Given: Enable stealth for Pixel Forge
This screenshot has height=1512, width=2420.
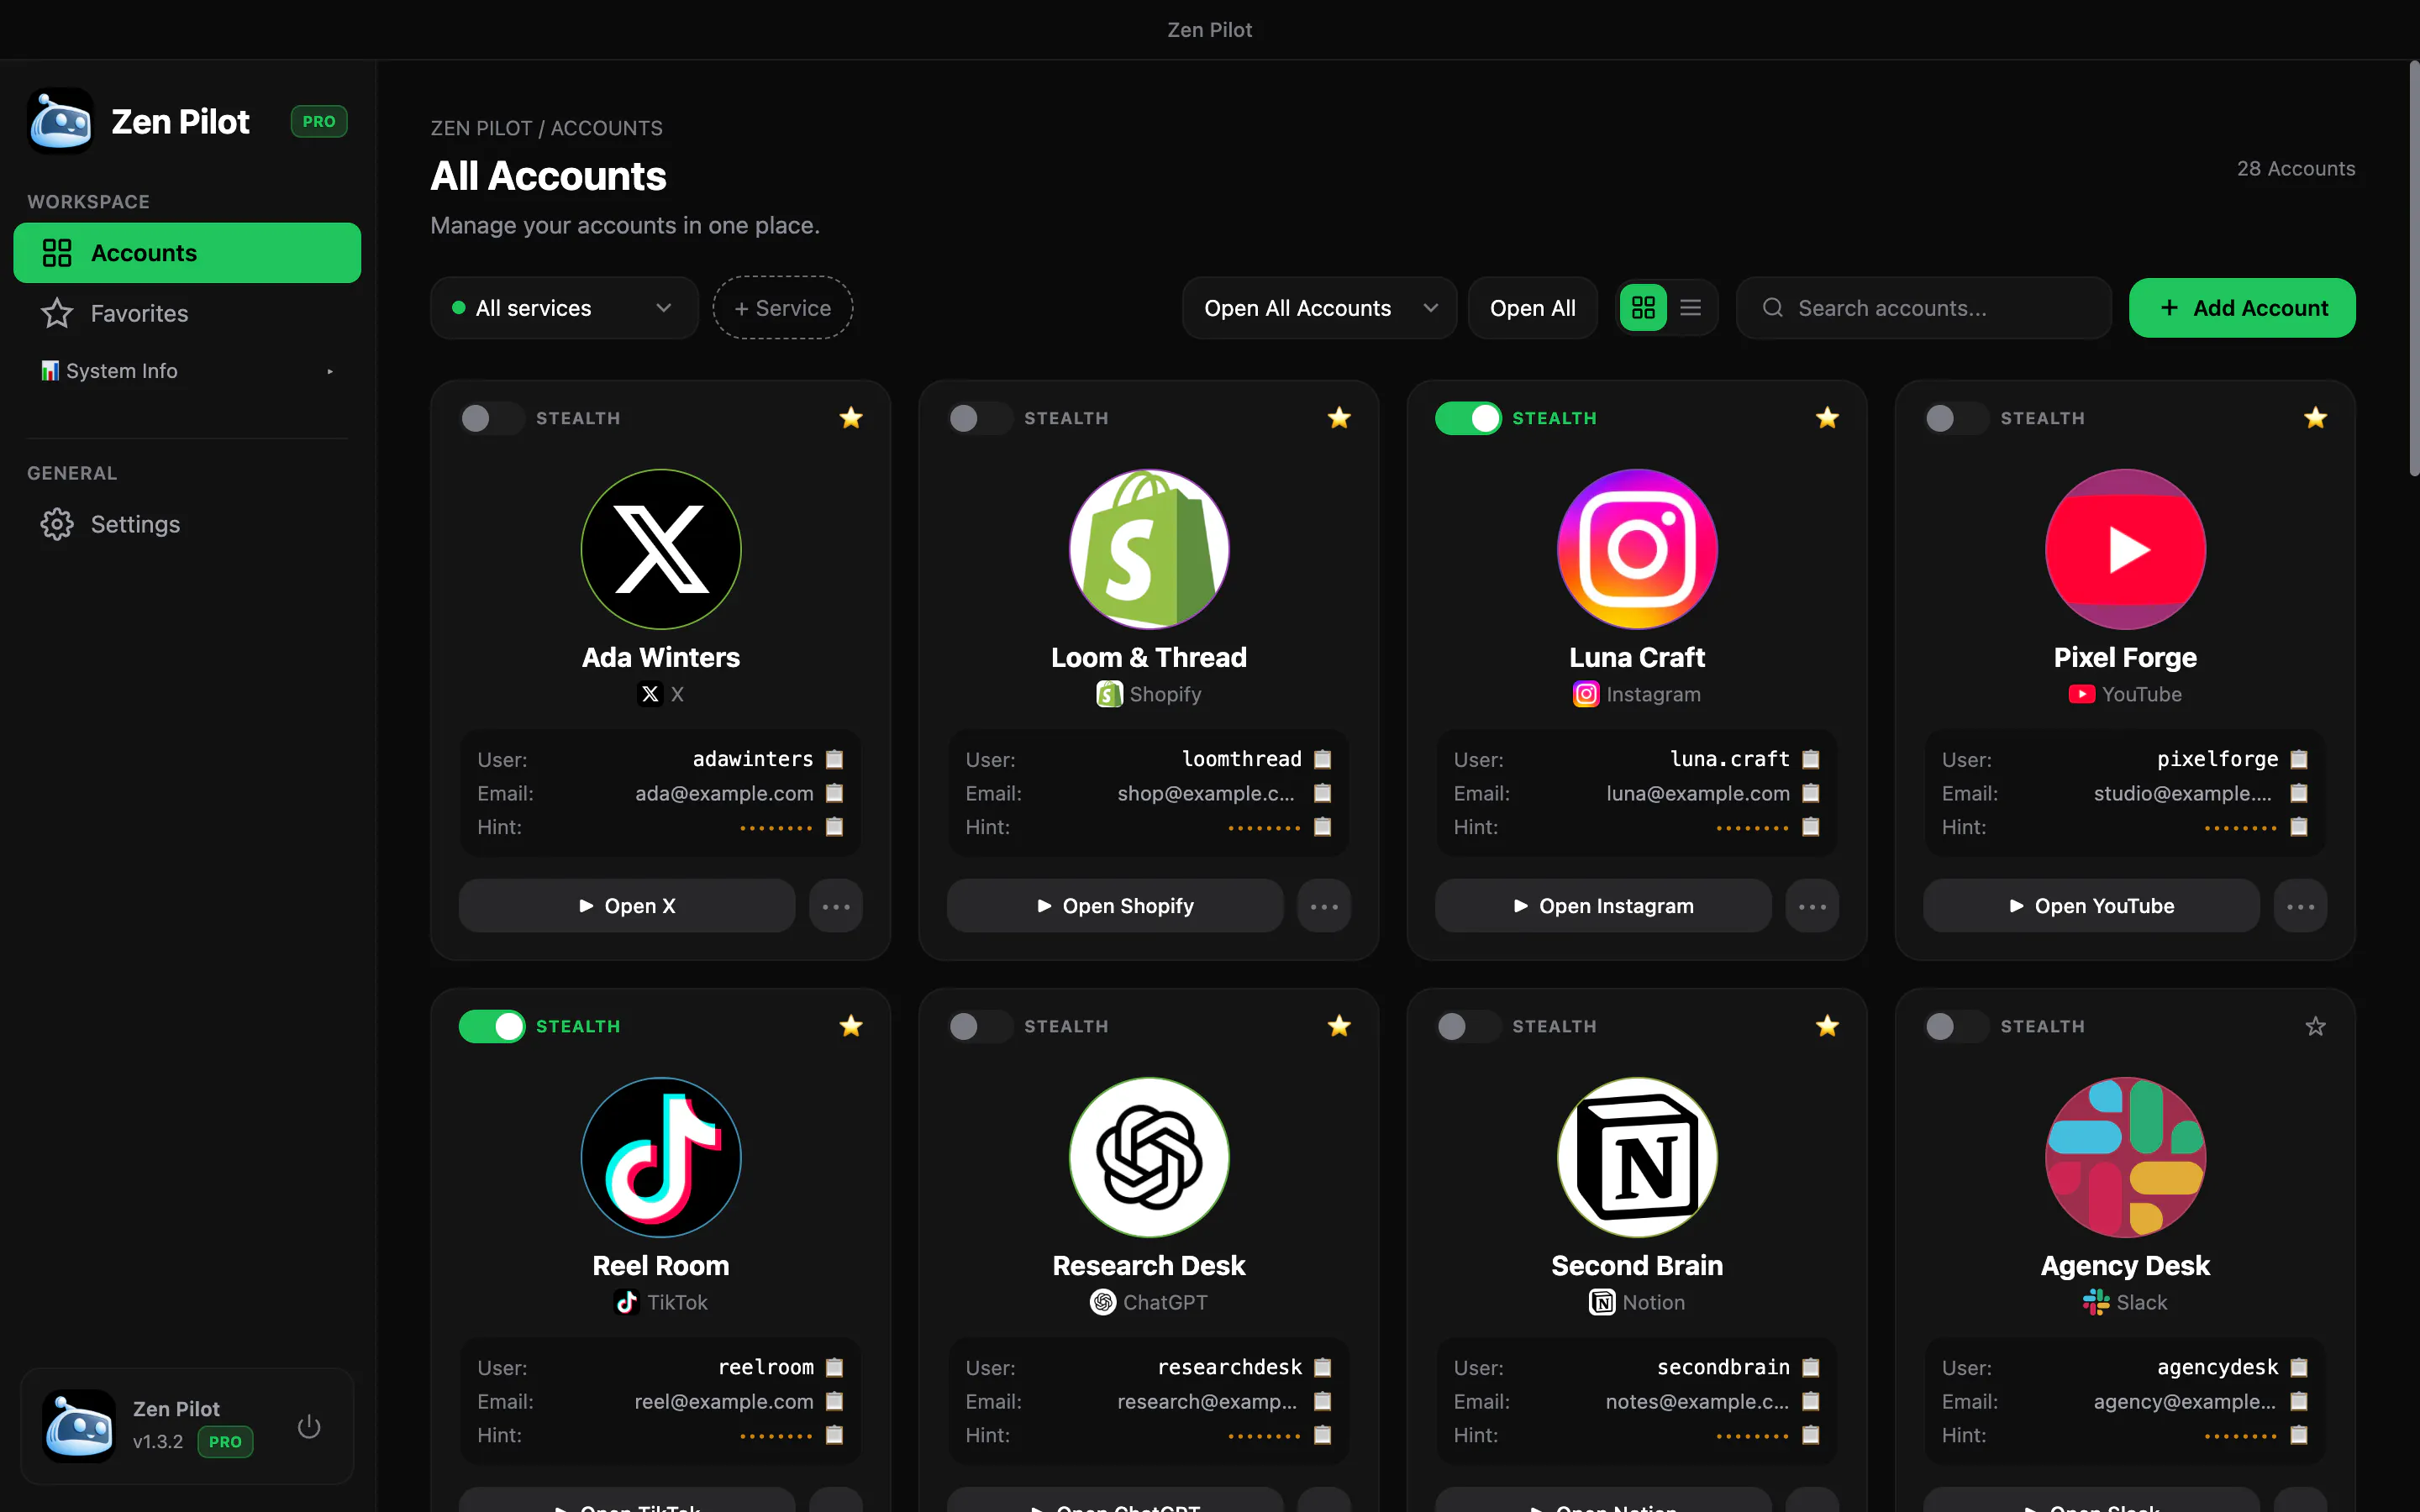Looking at the screenshot, I should 1956,418.
